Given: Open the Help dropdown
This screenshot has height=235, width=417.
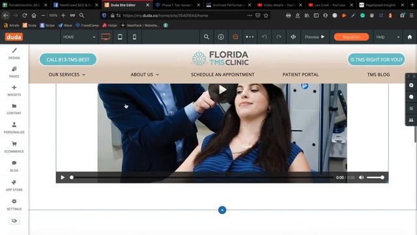Looking at the screenshot, I should tap(388, 37).
